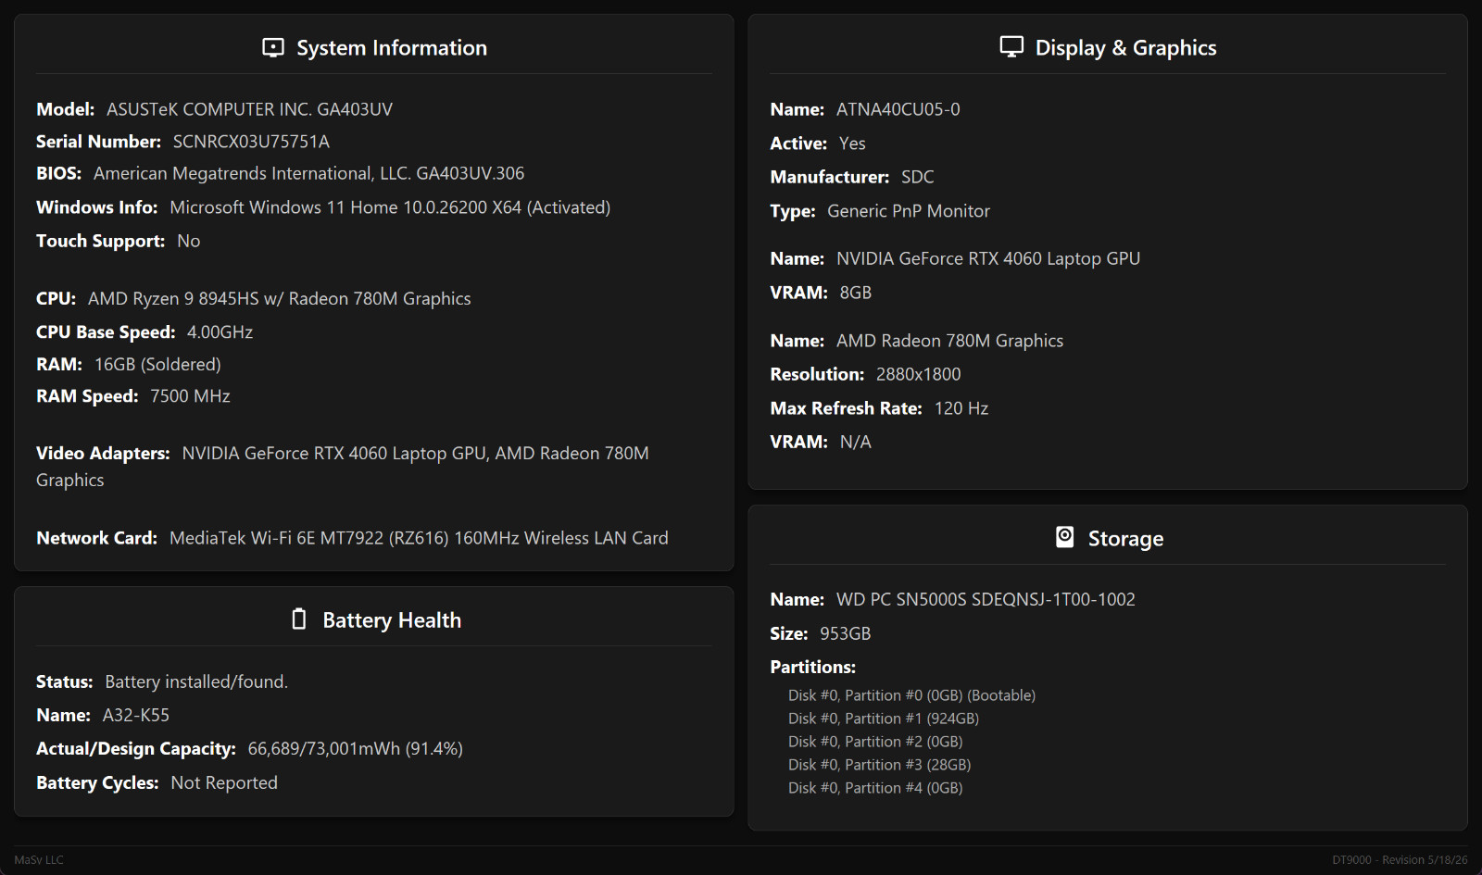
Task: Click Partition #3 (28GB) row
Action: 880,765
